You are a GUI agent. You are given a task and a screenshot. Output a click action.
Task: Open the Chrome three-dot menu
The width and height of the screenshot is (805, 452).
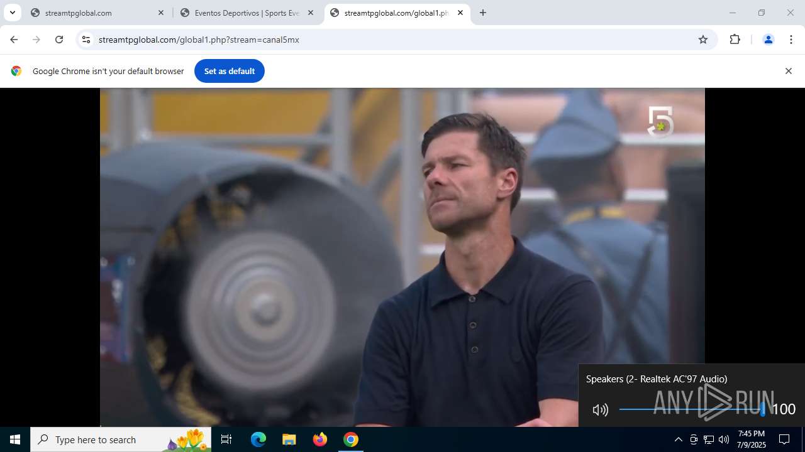pos(791,40)
